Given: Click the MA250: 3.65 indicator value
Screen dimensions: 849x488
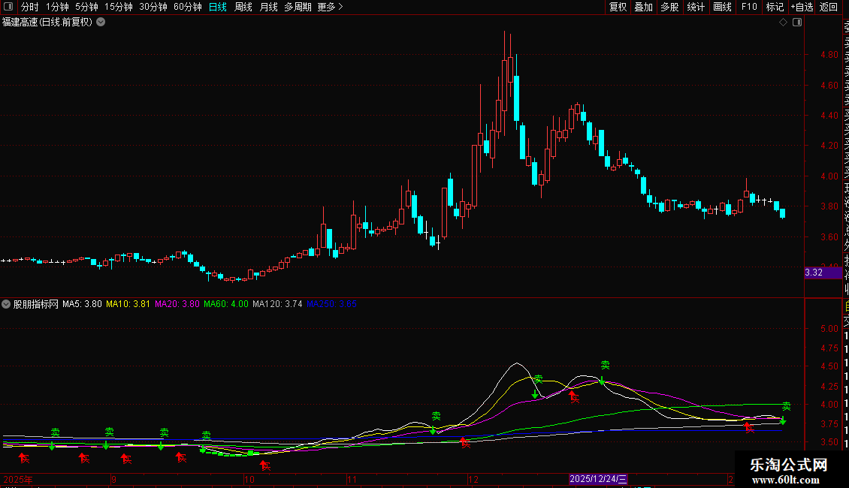Looking at the screenshot, I should click(331, 304).
